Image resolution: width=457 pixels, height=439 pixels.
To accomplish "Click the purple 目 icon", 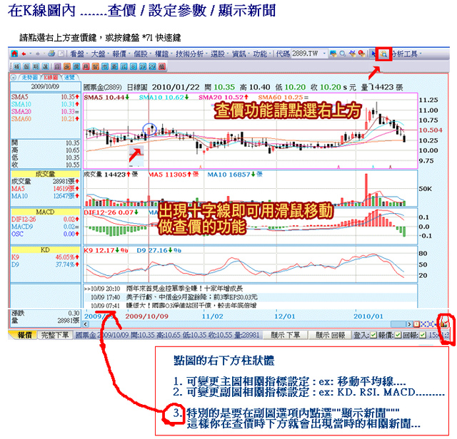I will pos(57,66).
